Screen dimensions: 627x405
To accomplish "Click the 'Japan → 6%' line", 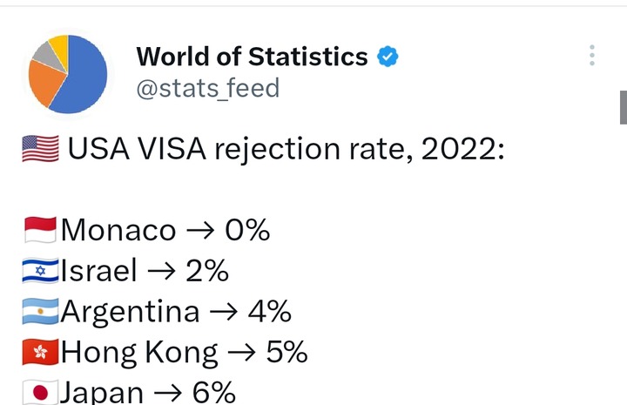I will [148, 393].
